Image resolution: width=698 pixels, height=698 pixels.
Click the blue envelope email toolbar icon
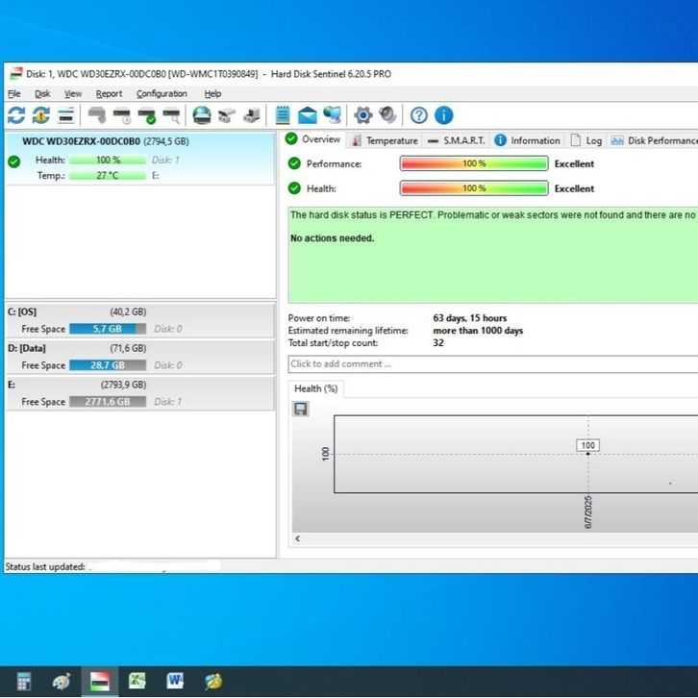[x=307, y=116]
